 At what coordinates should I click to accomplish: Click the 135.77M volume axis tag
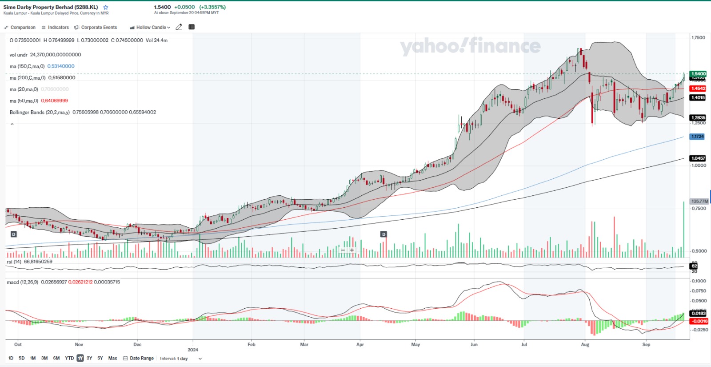tap(699, 202)
